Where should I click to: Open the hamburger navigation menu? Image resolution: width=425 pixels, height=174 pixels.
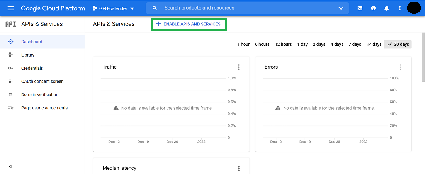point(10,8)
